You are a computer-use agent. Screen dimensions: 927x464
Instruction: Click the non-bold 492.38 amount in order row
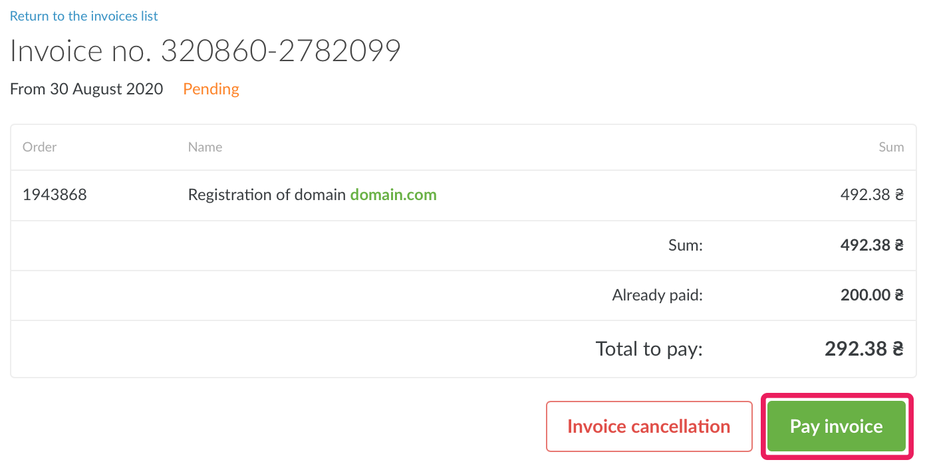point(865,195)
